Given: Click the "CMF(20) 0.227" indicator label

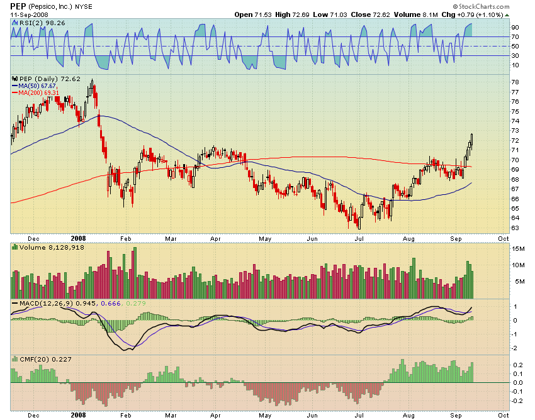Looking at the screenshot, I should (46, 359).
